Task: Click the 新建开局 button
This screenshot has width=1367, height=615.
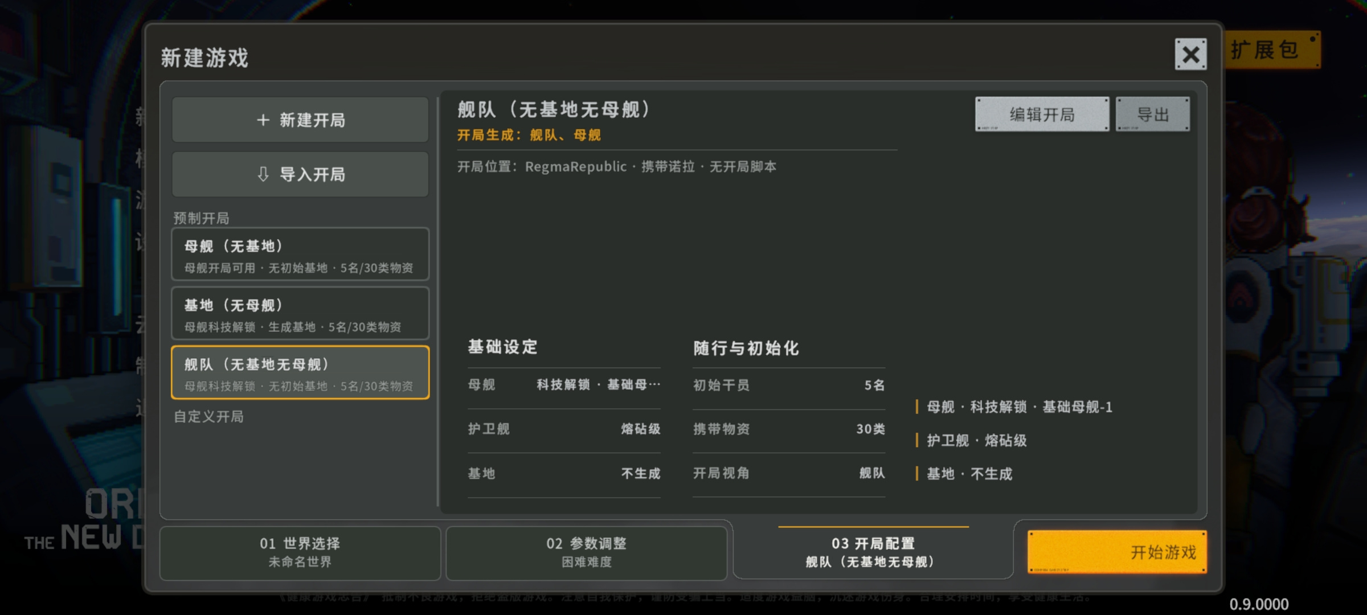Action: point(300,120)
